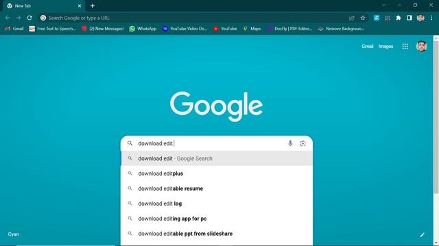This screenshot has height=246, width=439.
Task: Open Chrome three-dot menu
Action: pyautogui.click(x=431, y=18)
